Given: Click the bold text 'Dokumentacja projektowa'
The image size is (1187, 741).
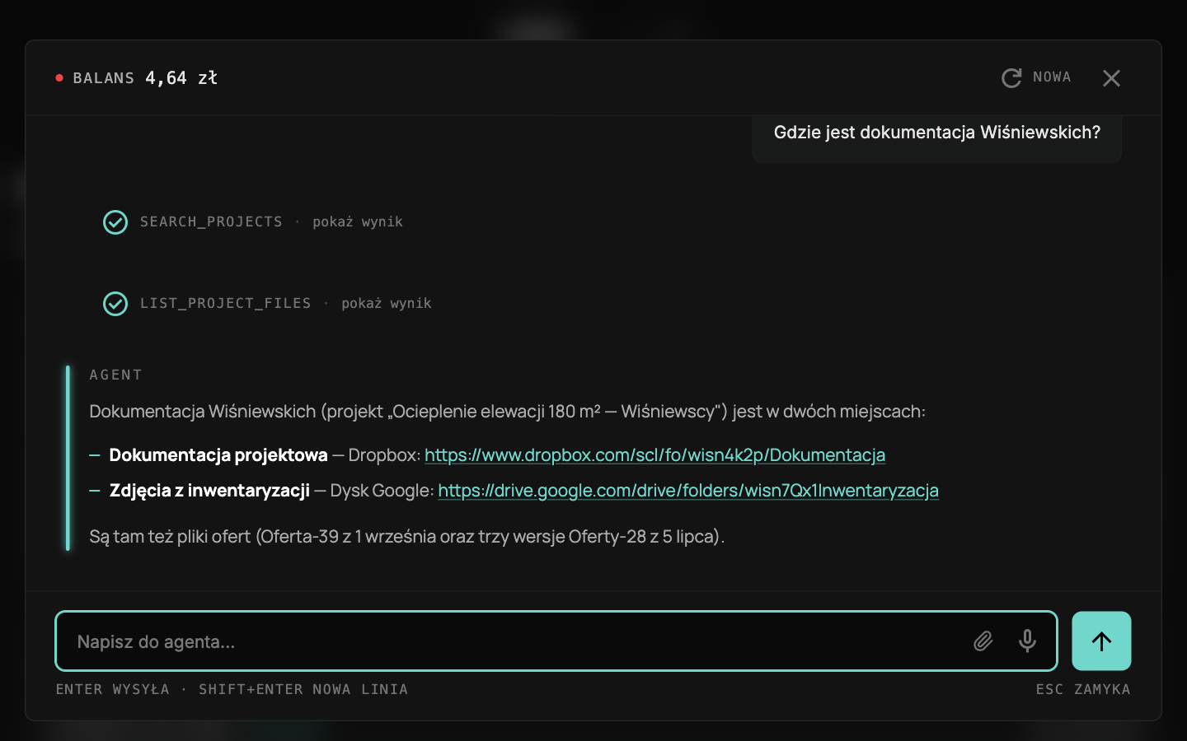Looking at the screenshot, I should 218,455.
